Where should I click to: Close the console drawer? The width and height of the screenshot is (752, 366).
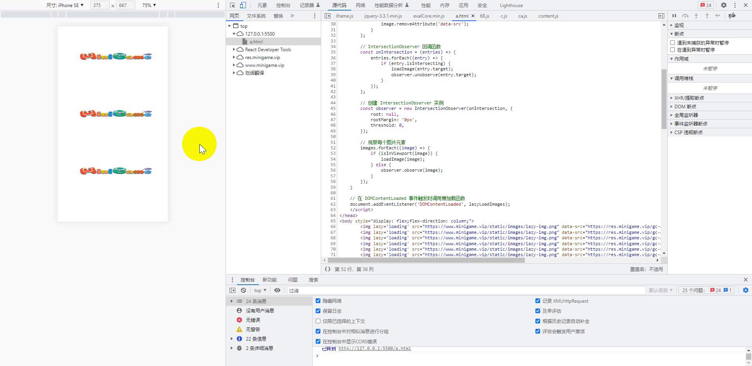click(746, 280)
